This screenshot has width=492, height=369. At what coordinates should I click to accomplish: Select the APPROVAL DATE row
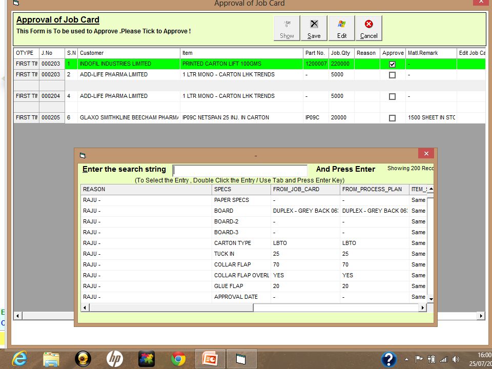[254, 297]
